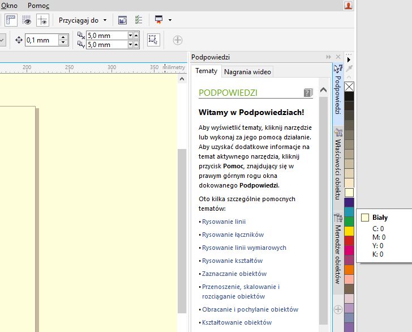Click the 'Rysowanie linii' help link
The width and height of the screenshot is (412, 332).
tap(224, 222)
